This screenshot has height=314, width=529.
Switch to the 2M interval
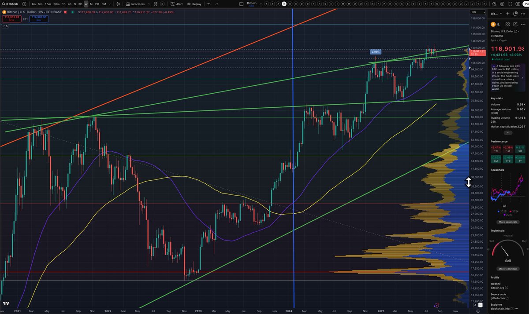click(x=97, y=4)
